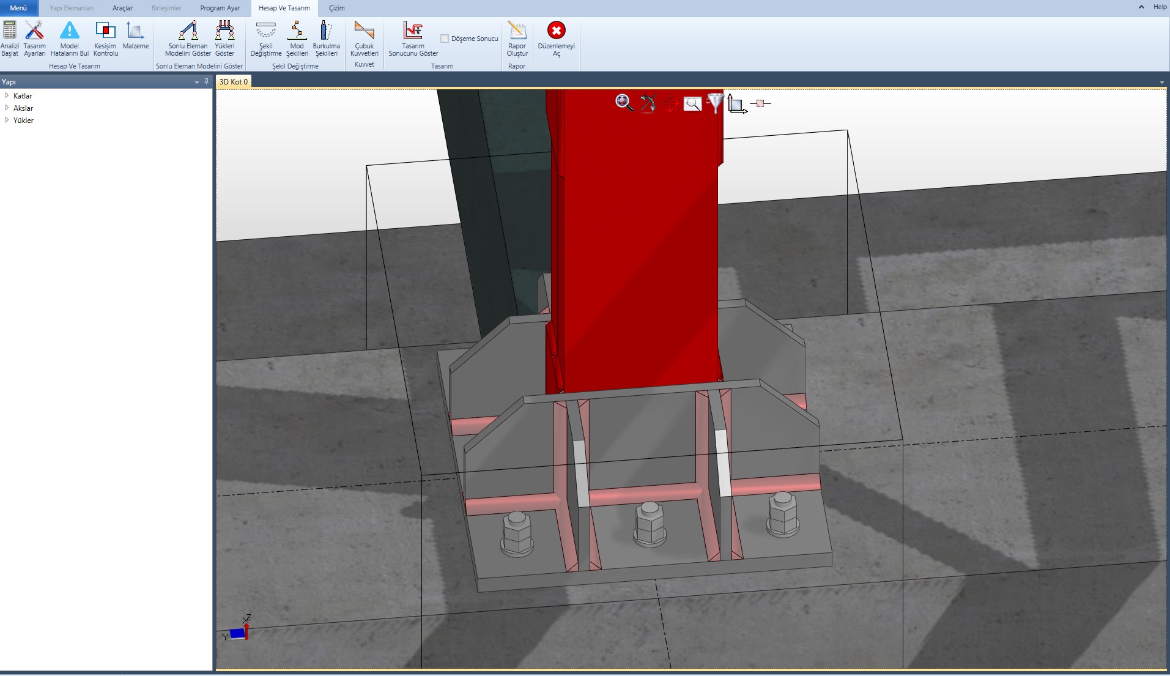Open the Çizim ribbon tab

[336, 8]
